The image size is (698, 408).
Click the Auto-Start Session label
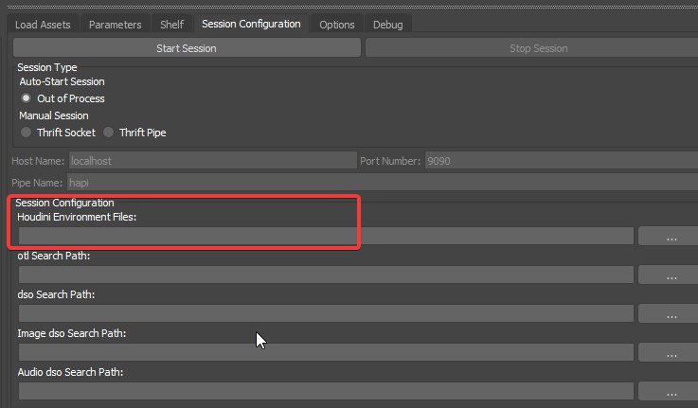[62, 81]
